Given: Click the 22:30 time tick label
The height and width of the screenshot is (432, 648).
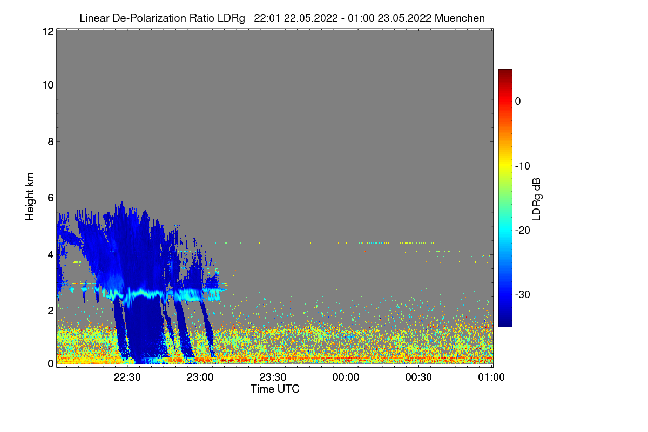Looking at the screenshot, I should coord(127,377).
